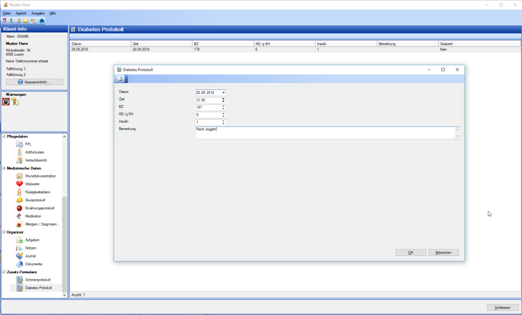Click the checklist icon in main toolbar
The width and height of the screenshot is (522, 315).
tap(19, 21)
